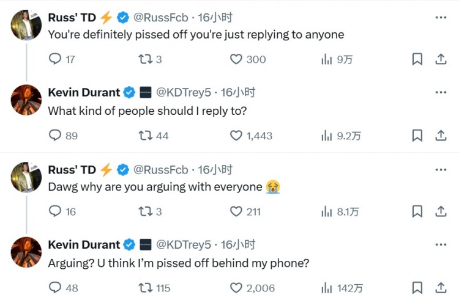Open the @RussFcb handle in the first tweet
459x303 pixels.
[x=160, y=18]
